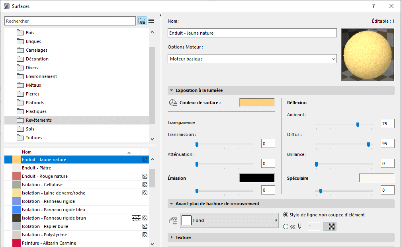
Task: Click the fill icon next to Fond selector
Action: 173,220
